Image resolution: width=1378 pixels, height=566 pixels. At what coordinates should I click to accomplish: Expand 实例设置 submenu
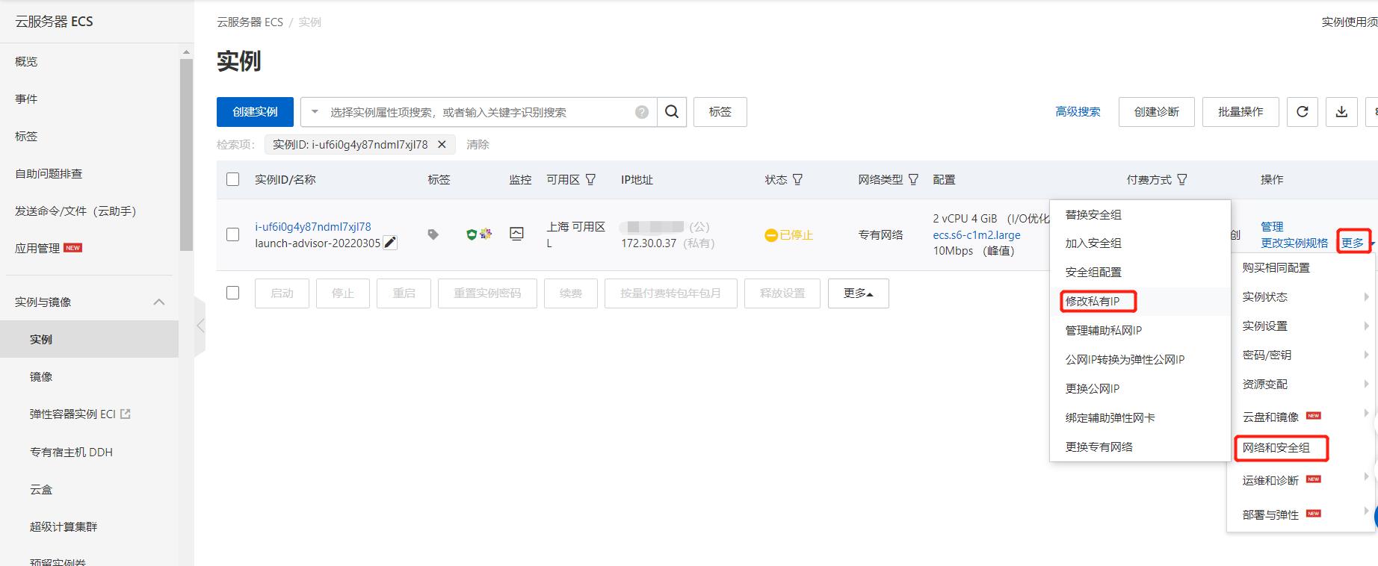click(1302, 326)
